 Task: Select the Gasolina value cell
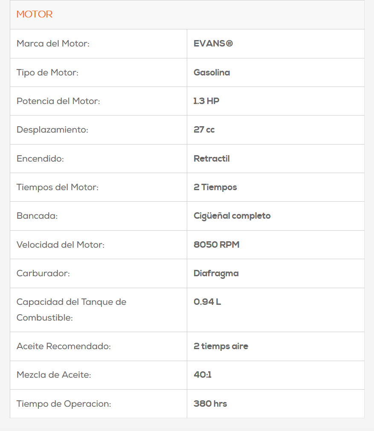212,72
